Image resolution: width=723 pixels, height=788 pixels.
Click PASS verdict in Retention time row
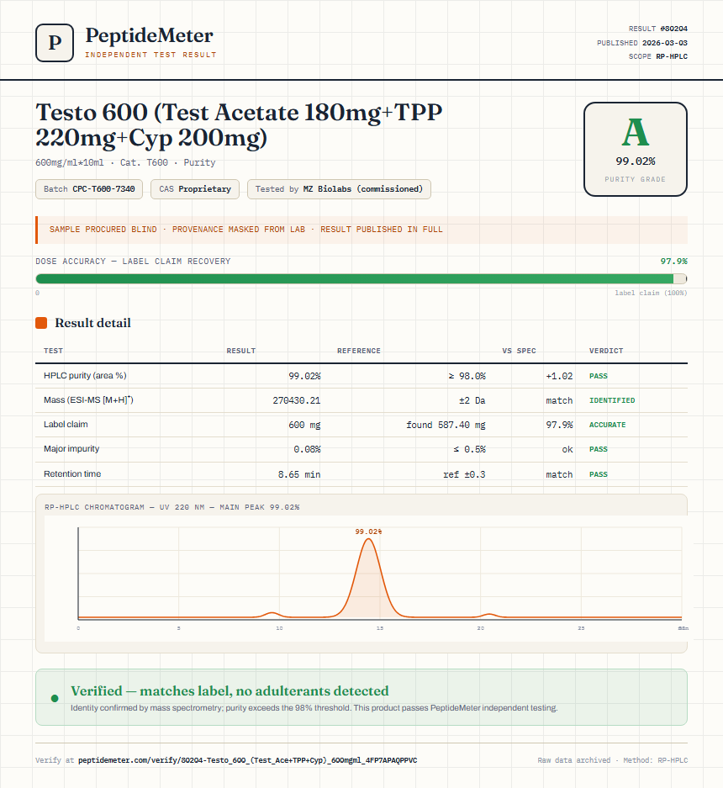click(x=599, y=474)
